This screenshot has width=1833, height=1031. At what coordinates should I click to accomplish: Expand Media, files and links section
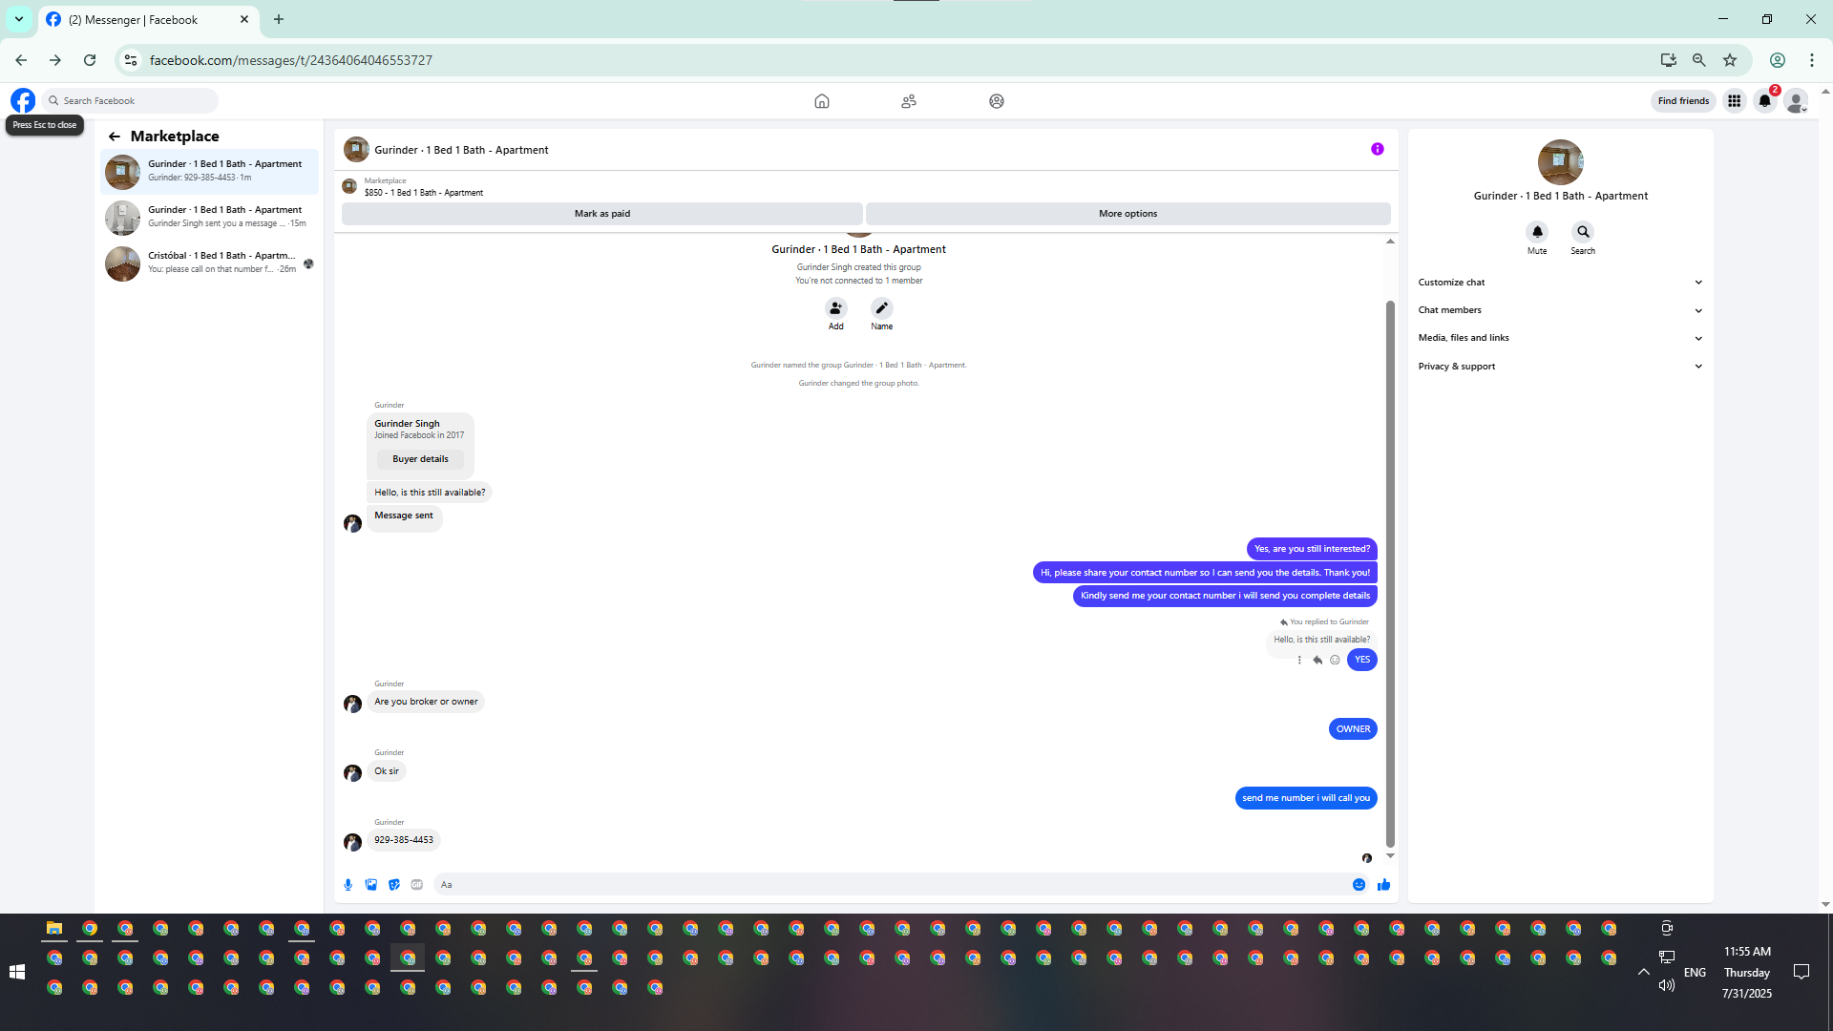click(1560, 338)
